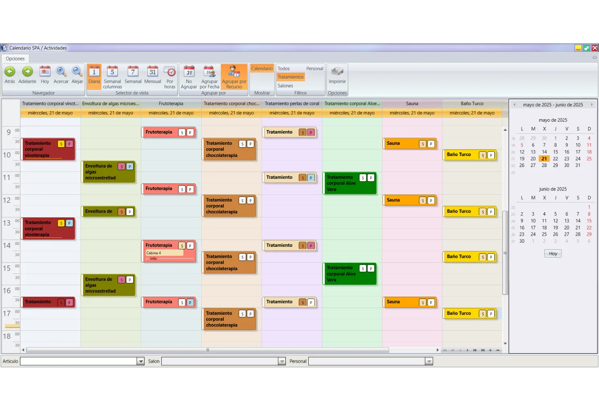Open the Personal dropdown at bottom
The width and height of the screenshot is (599, 411).
click(x=429, y=361)
